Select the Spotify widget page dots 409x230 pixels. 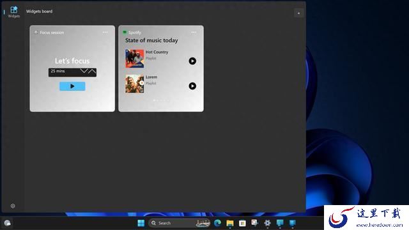pos(161,100)
